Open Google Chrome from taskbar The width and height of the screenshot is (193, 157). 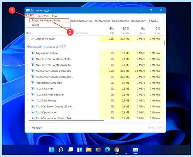point(117,150)
